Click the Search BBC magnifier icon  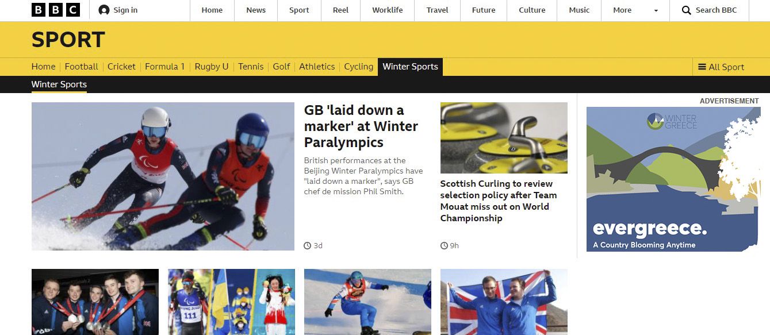pyautogui.click(x=687, y=10)
